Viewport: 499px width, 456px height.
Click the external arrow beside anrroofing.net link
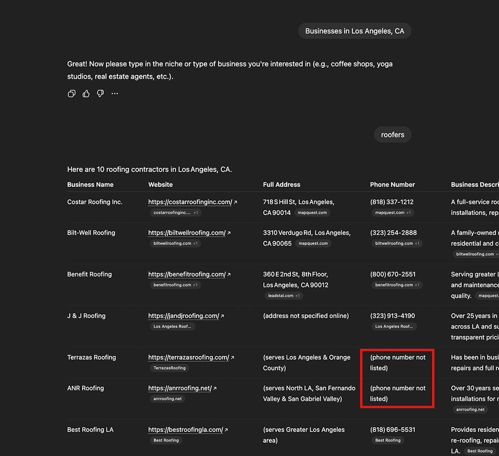[215, 388]
